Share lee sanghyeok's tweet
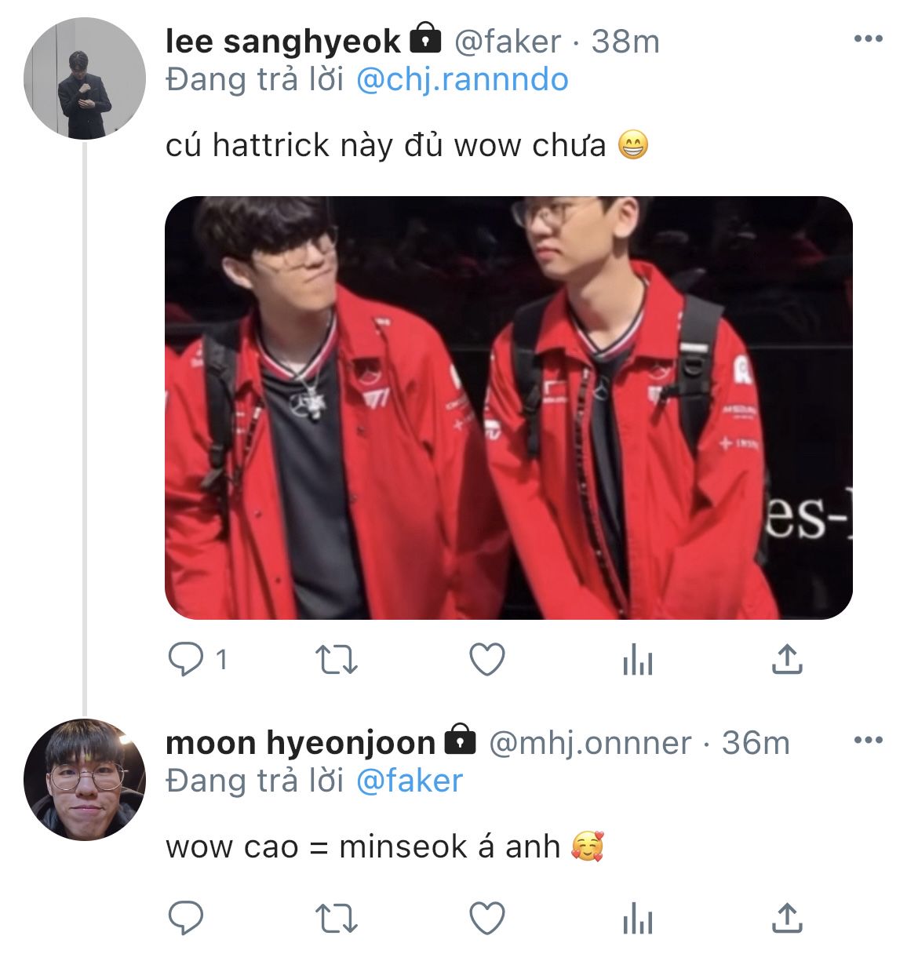This screenshot has height=954, width=918. pyautogui.click(x=787, y=660)
